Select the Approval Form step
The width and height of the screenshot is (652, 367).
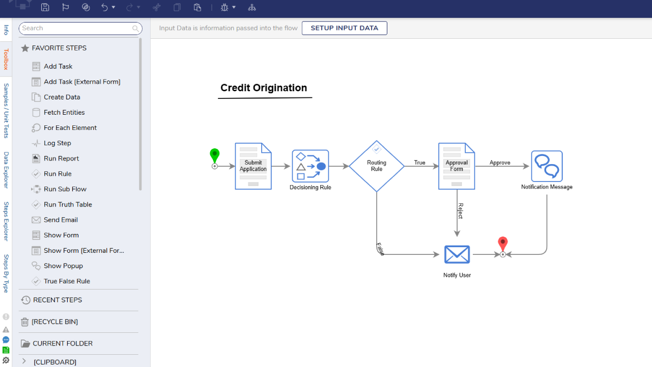(457, 166)
